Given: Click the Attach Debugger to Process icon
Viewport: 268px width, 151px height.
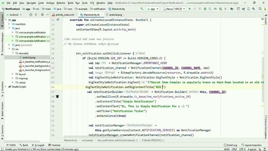Looking at the screenshot, I should pyautogui.click(x=220, y=9).
